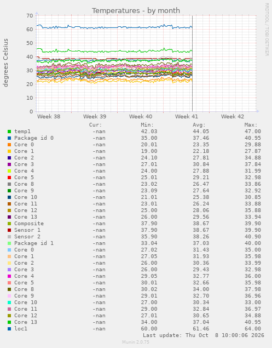The width and height of the screenshot is (272, 348).
Task: Click the light green Package id 1 swatch
Action: click(9, 243)
